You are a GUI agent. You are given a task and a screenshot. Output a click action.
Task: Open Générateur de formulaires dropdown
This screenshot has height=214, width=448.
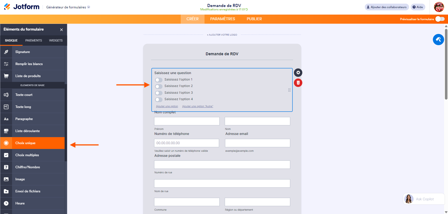(68, 7)
